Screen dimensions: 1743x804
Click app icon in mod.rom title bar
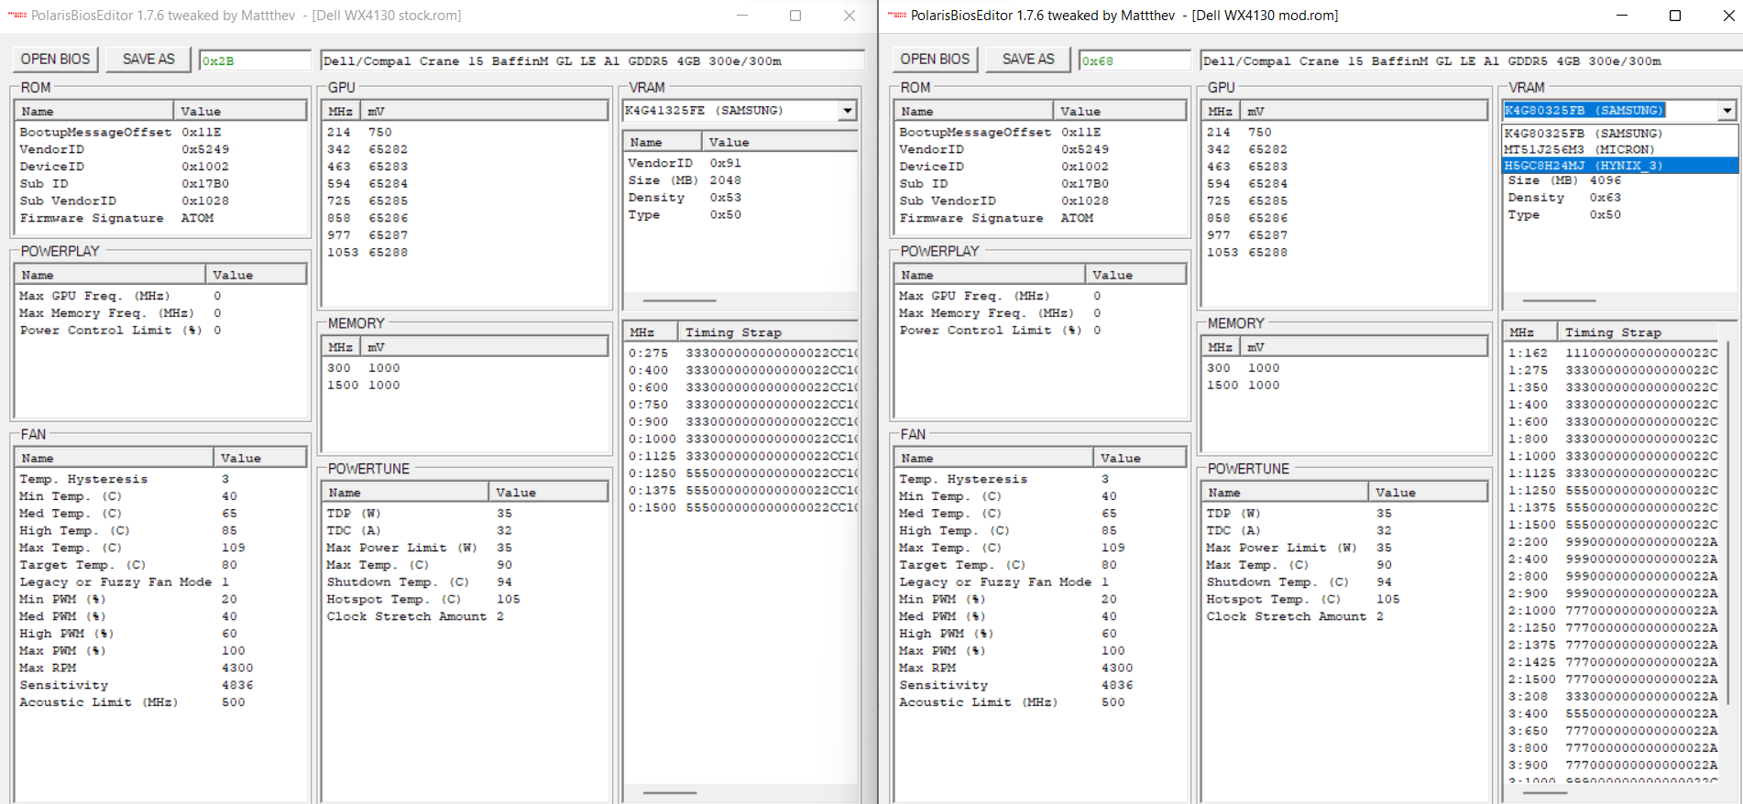click(897, 16)
